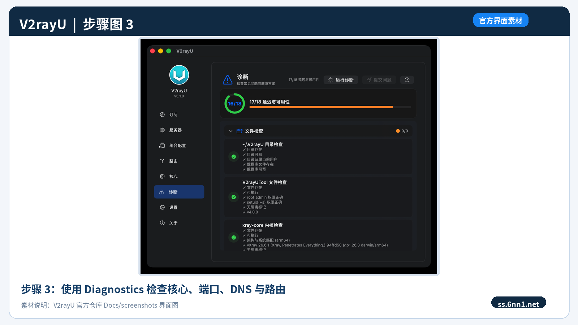Open the 关于 page in the sidebar
Viewport: 578px width, 325px height.
(x=179, y=223)
